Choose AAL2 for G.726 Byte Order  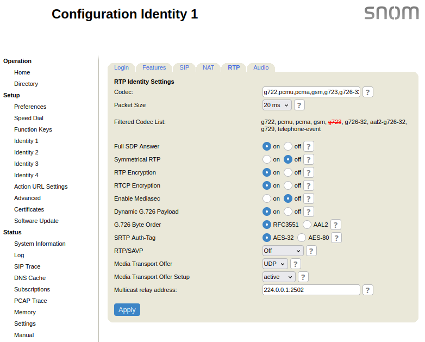click(x=307, y=225)
